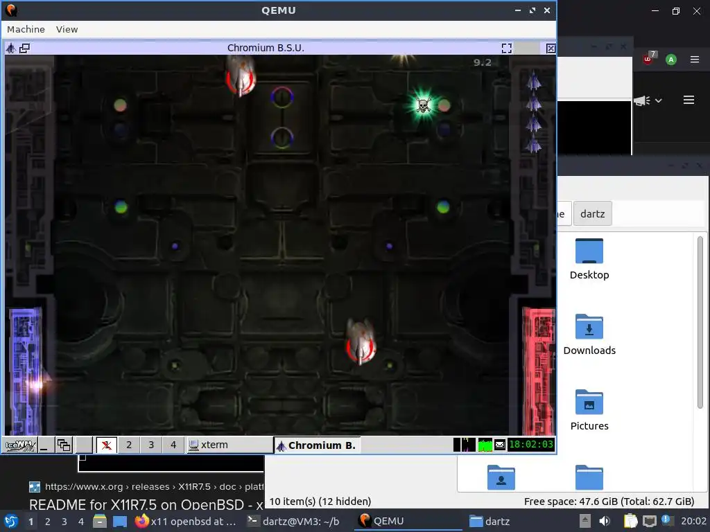710x532 pixels.
Task: Open the host file manager launcher icon
Action: pos(100,521)
